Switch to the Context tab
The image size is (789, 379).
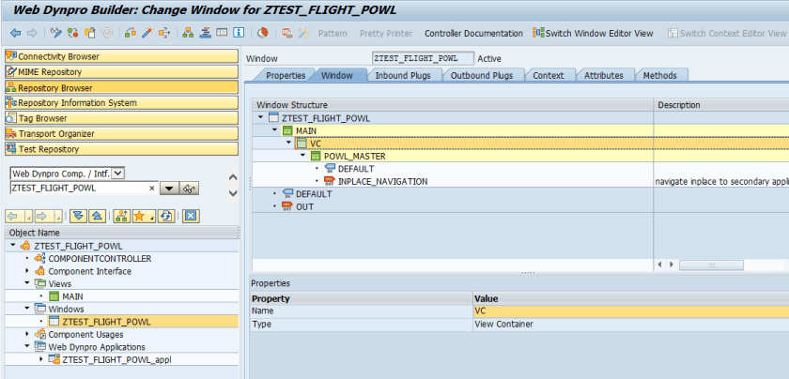(x=548, y=75)
